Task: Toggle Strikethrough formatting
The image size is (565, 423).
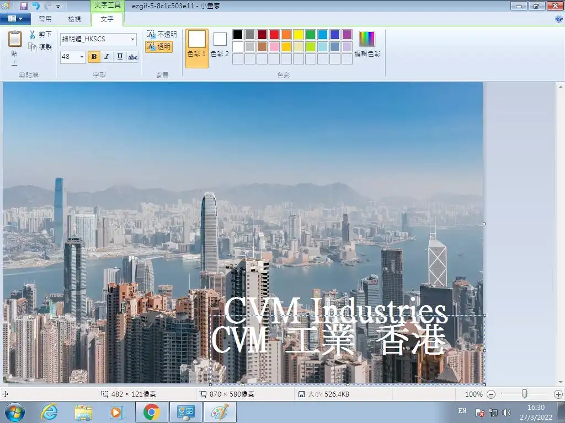Action: point(132,57)
